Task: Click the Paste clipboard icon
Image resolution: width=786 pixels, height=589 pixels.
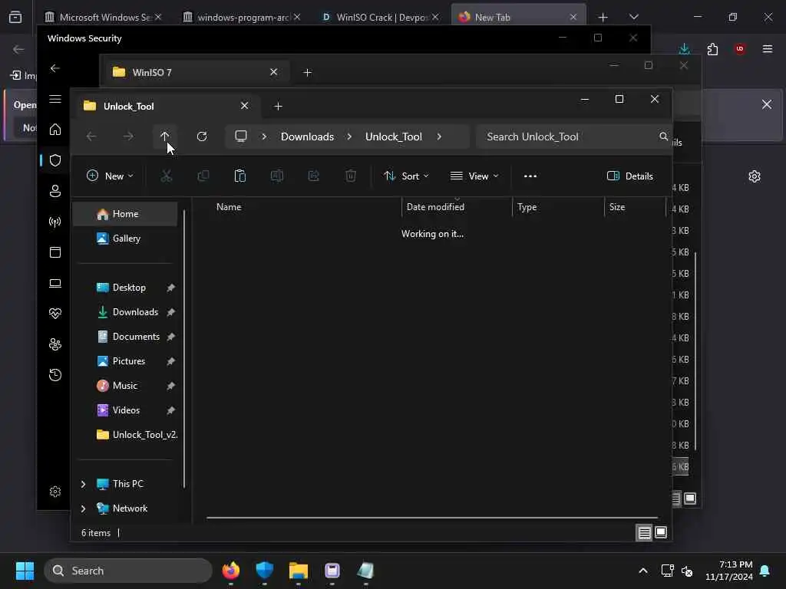Action: pyautogui.click(x=240, y=176)
